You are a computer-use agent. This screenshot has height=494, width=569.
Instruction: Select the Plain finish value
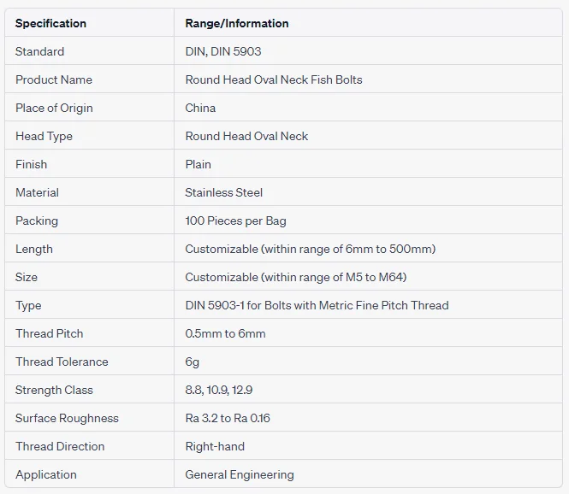click(198, 164)
